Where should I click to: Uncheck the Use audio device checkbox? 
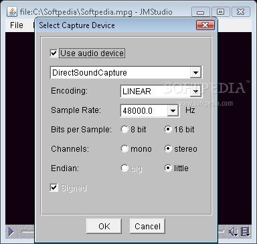pos(54,53)
